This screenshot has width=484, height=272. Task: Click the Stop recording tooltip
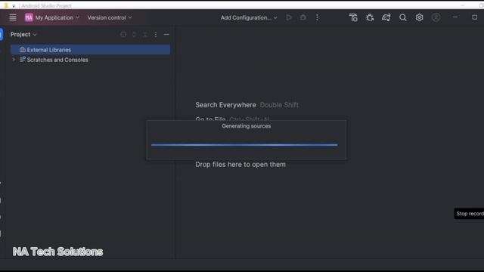click(x=469, y=213)
